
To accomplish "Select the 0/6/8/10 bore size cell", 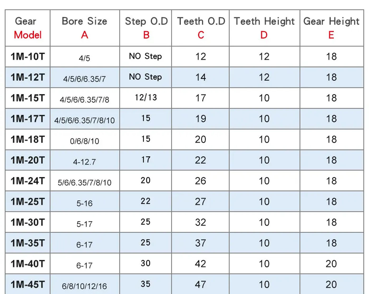I will pyautogui.click(x=85, y=139).
